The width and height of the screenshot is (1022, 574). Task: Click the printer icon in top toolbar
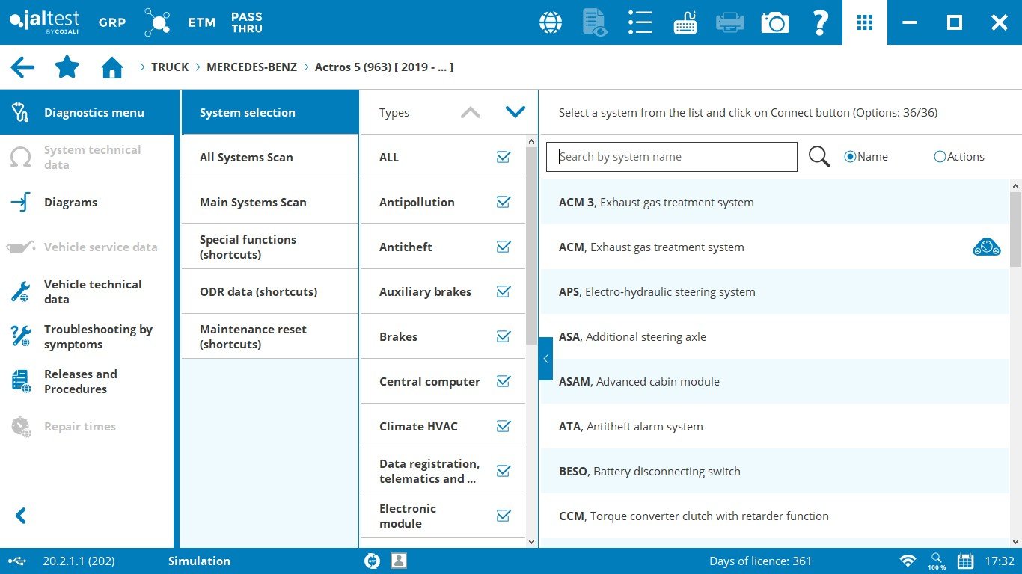(729, 22)
